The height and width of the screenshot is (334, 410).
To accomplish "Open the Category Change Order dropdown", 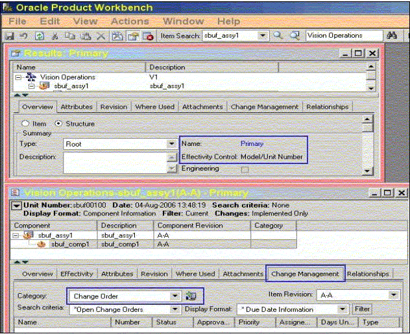I will pos(175,296).
